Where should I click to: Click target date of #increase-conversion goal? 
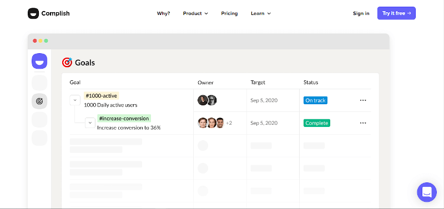coord(264,123)
